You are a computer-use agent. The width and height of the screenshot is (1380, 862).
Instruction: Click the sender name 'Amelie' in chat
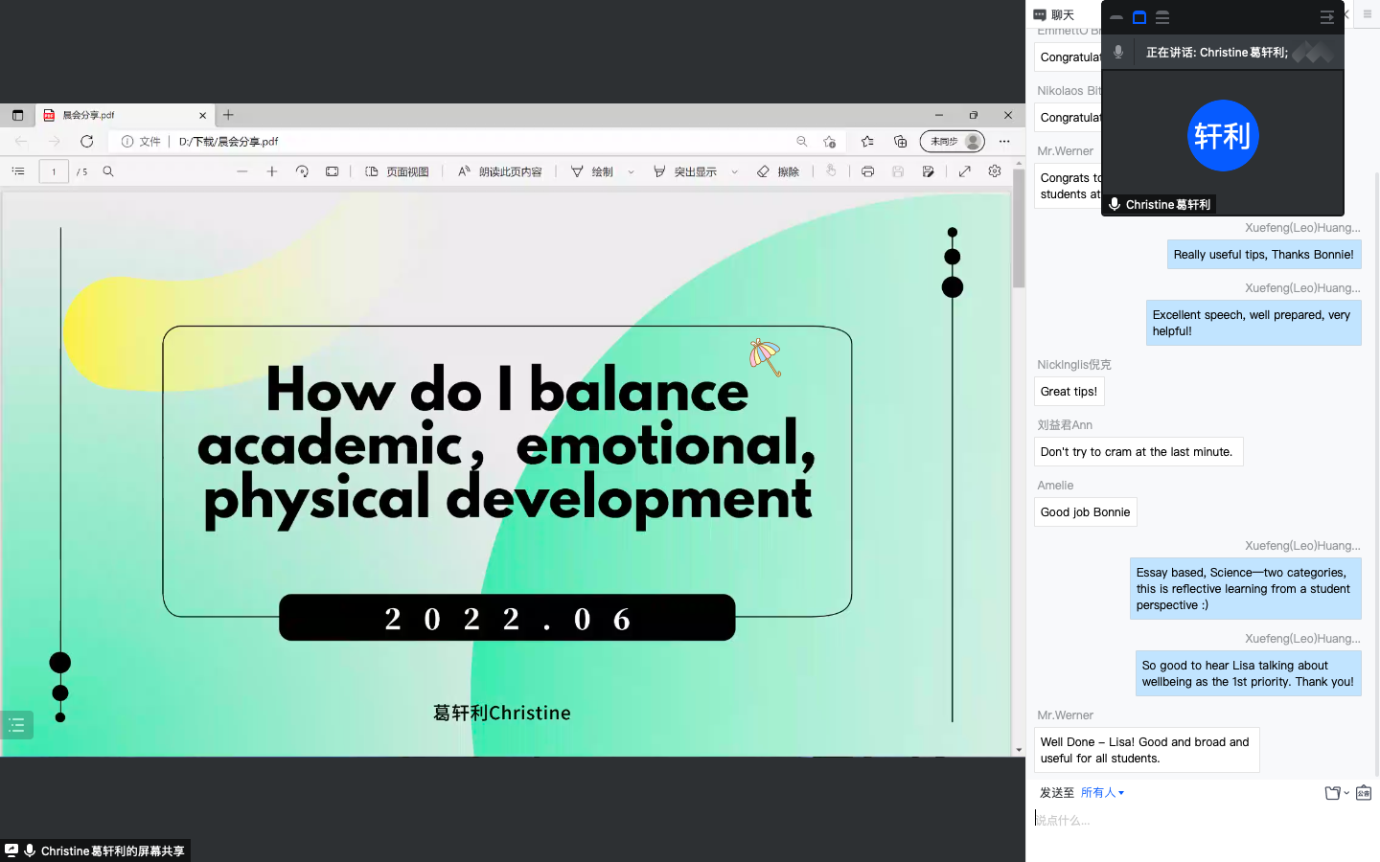click(1055, 486)
